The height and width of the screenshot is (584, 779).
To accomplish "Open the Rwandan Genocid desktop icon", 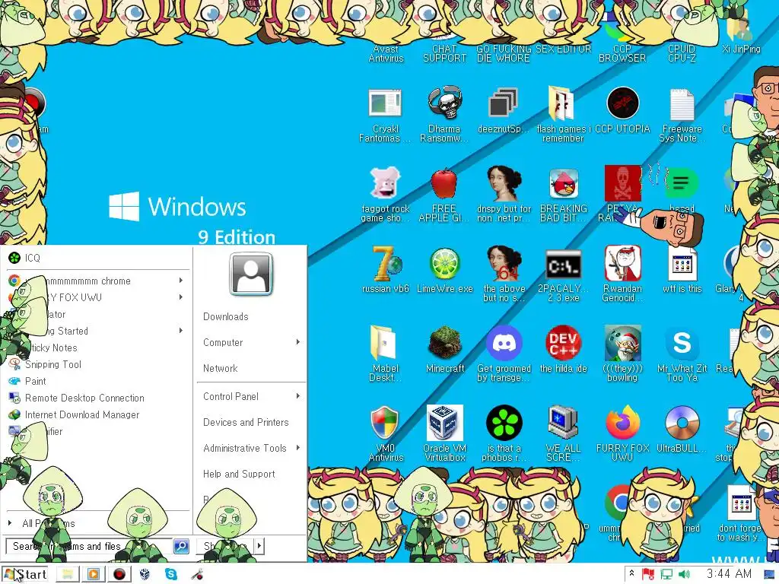I will (x=622, y=263).
